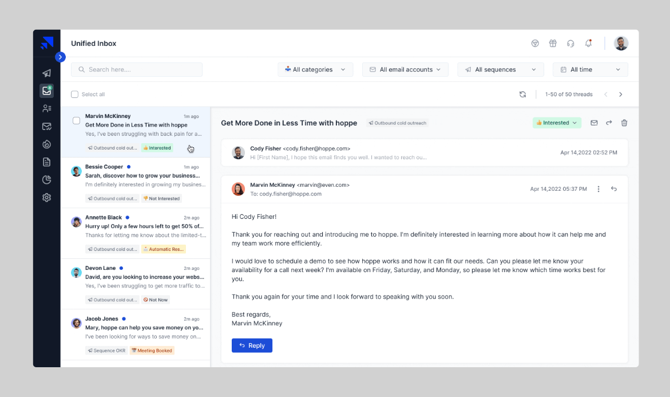670x397 pixels.
Task: Click the notification bell icon
Action: tap(588, 43)
